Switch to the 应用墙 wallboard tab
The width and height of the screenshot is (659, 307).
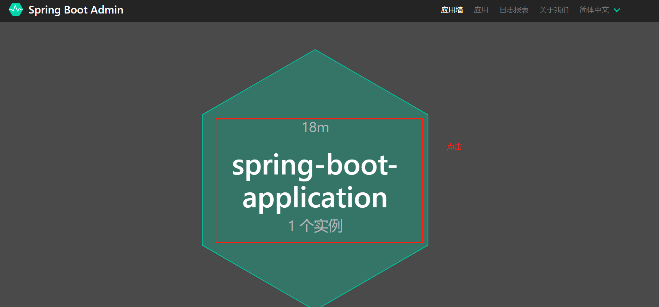pyautogui.click(x=452, y=10)
